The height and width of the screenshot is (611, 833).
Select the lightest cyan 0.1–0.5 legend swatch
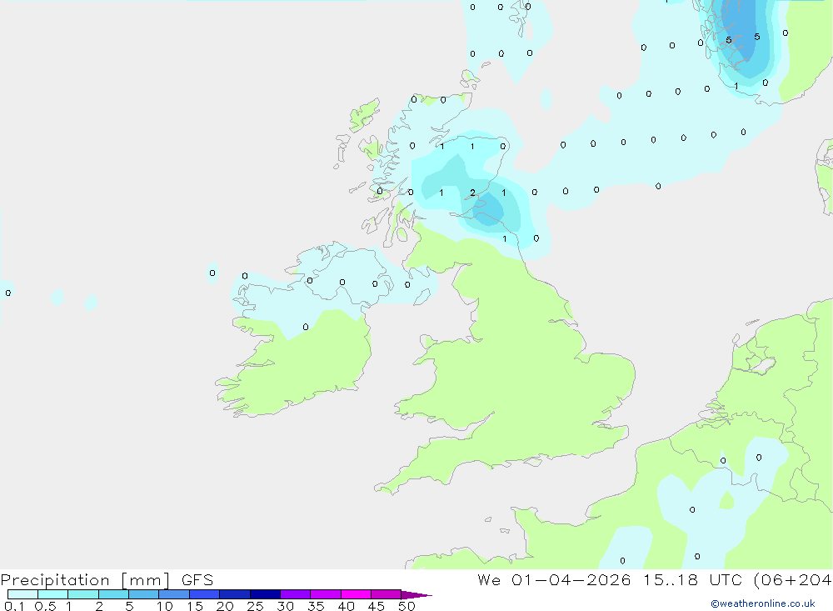pyautogui.click(x=22, y=594)
